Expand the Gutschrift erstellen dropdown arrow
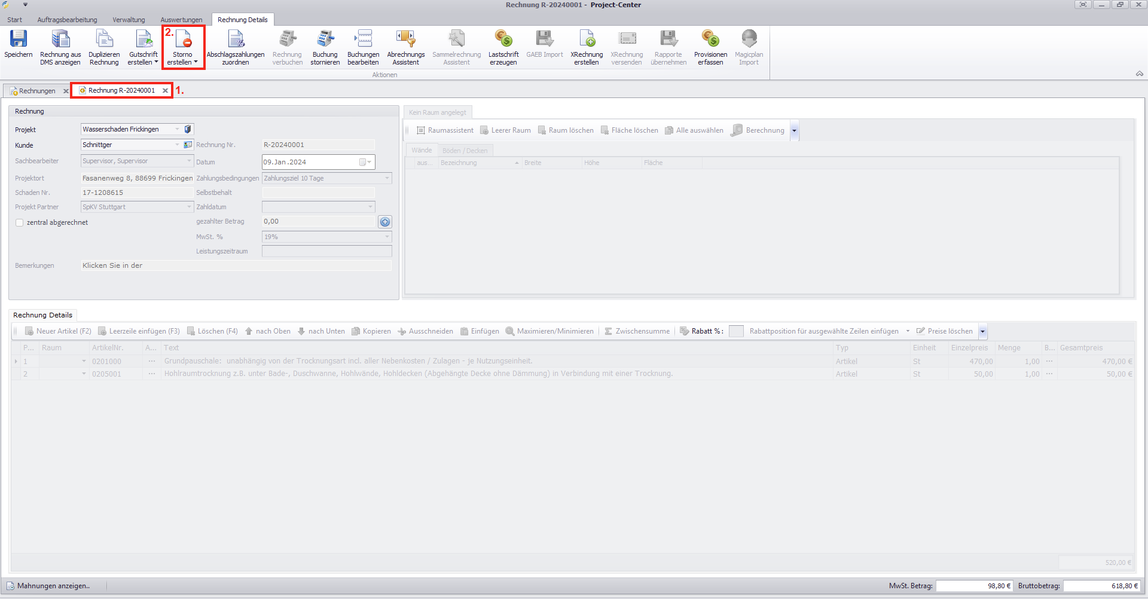 pos(156,62)
